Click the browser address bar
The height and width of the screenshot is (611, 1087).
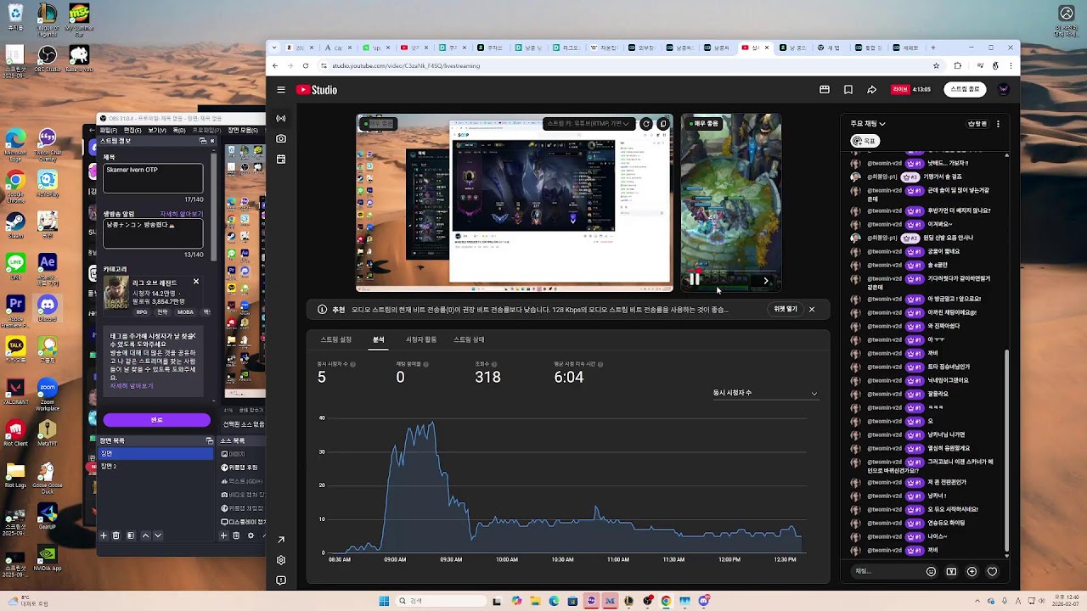tap(627, 65)
